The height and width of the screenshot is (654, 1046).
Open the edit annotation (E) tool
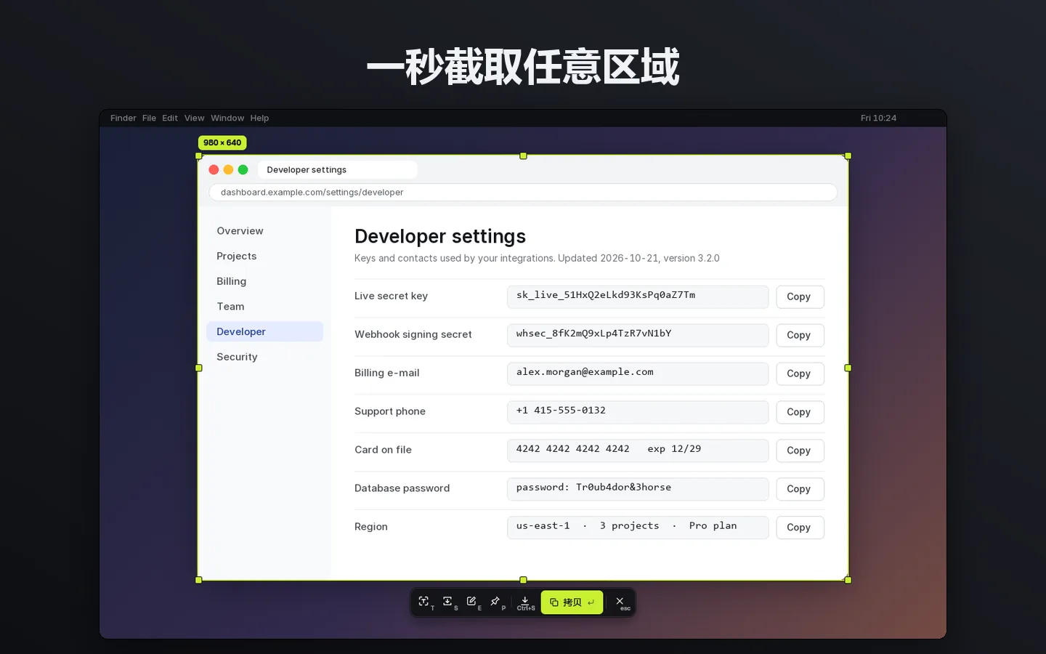tap(472, 602)
